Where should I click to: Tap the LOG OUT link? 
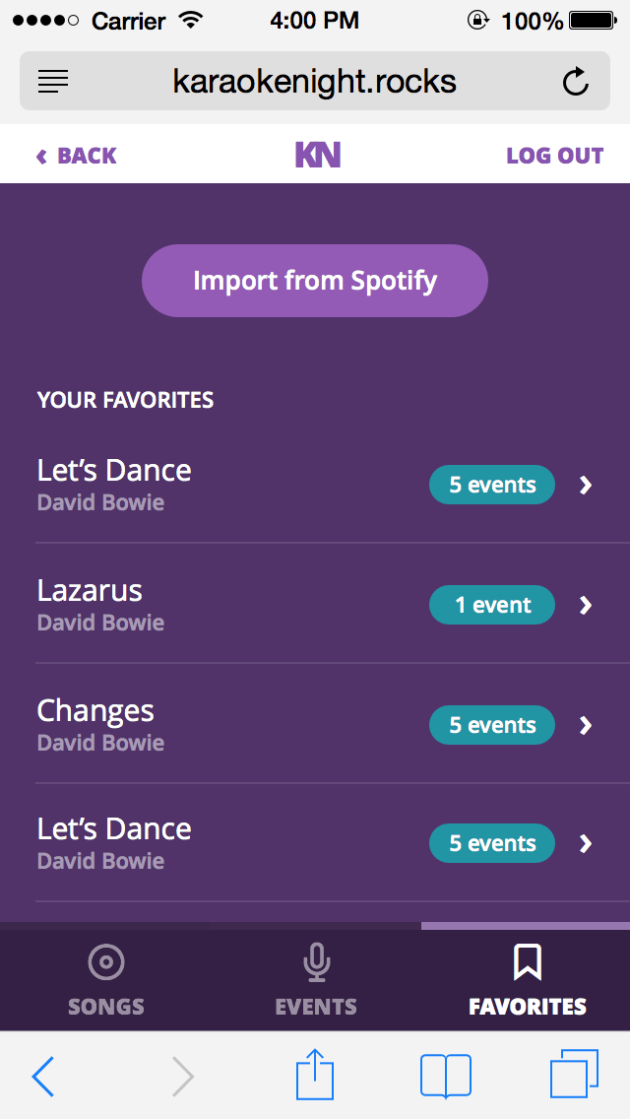click(x=554, y=156)
